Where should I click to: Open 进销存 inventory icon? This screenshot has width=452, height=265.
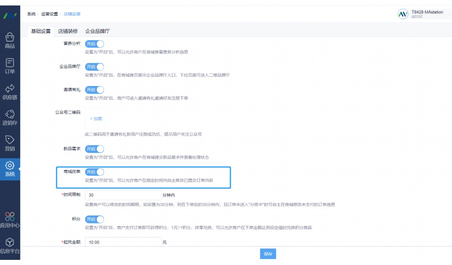click(10, 117)
